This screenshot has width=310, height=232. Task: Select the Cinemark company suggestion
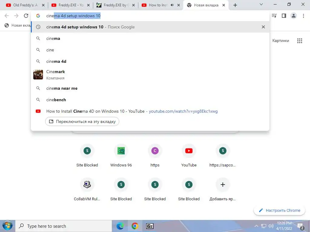tap(150, 75)
